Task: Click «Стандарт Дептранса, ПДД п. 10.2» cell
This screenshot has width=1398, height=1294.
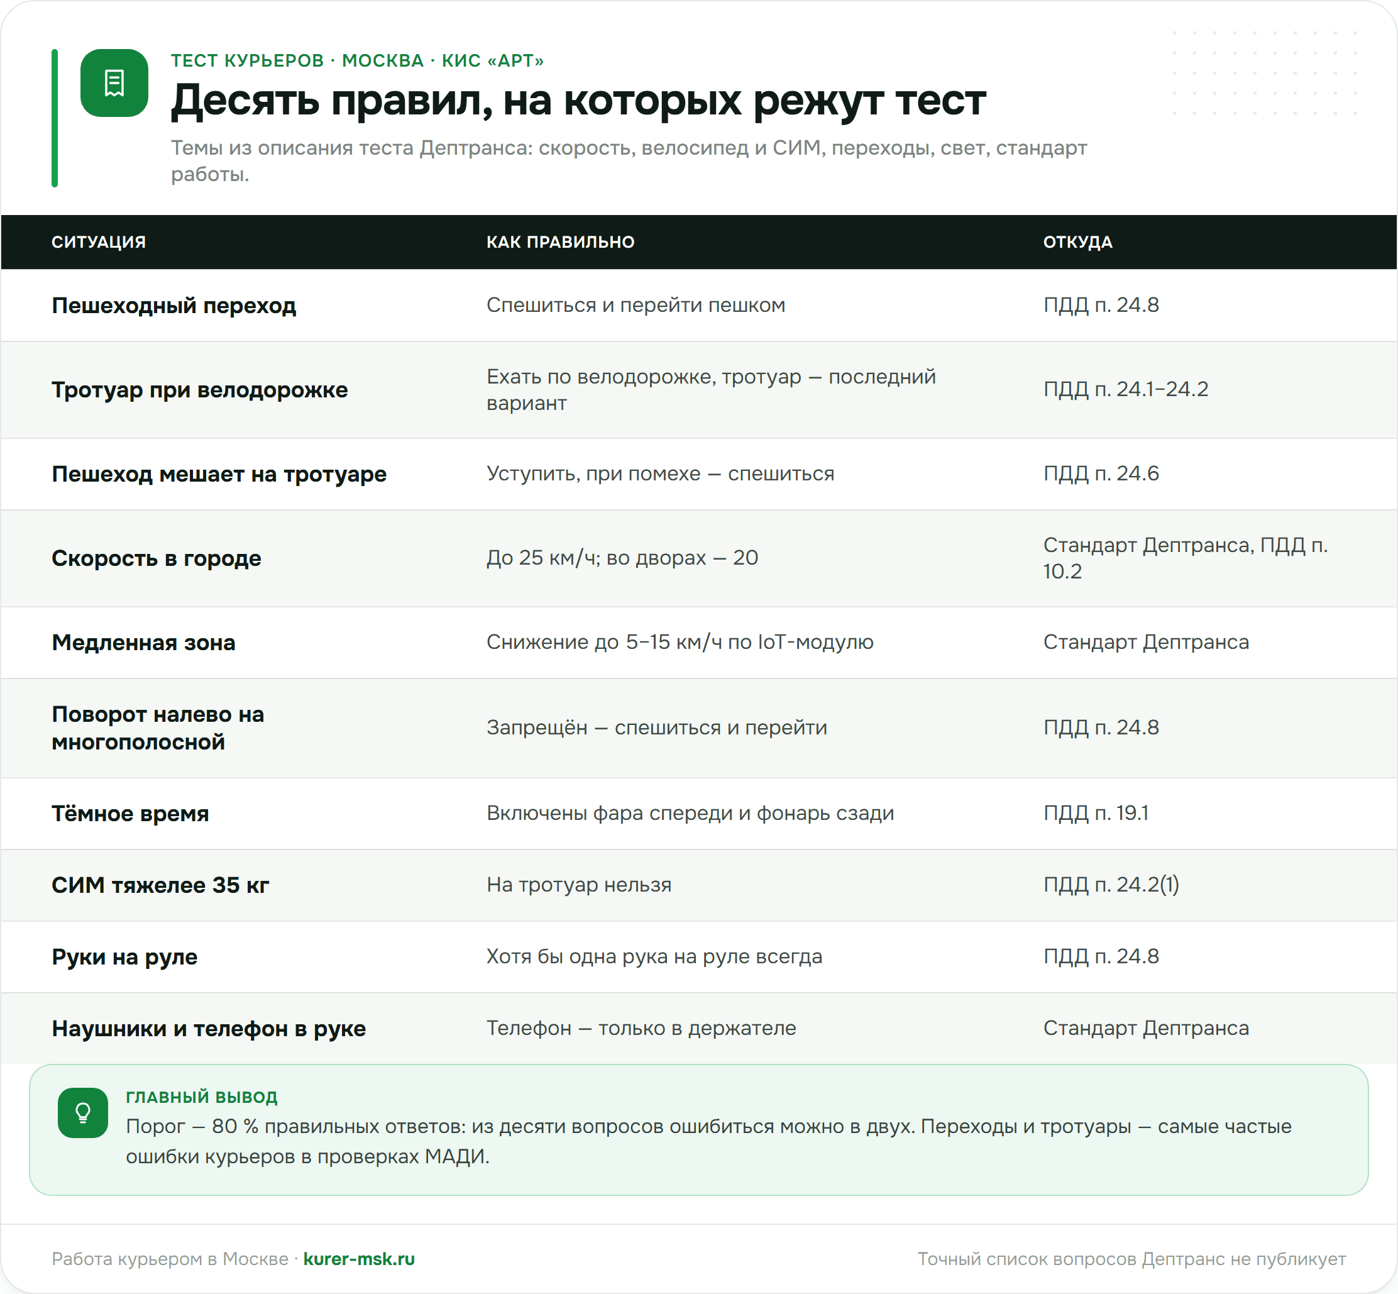Action: pos(1185,558)
